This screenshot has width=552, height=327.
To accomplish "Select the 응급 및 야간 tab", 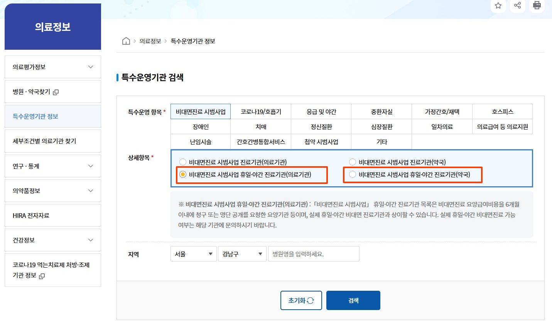I will [x=321, y=111].
